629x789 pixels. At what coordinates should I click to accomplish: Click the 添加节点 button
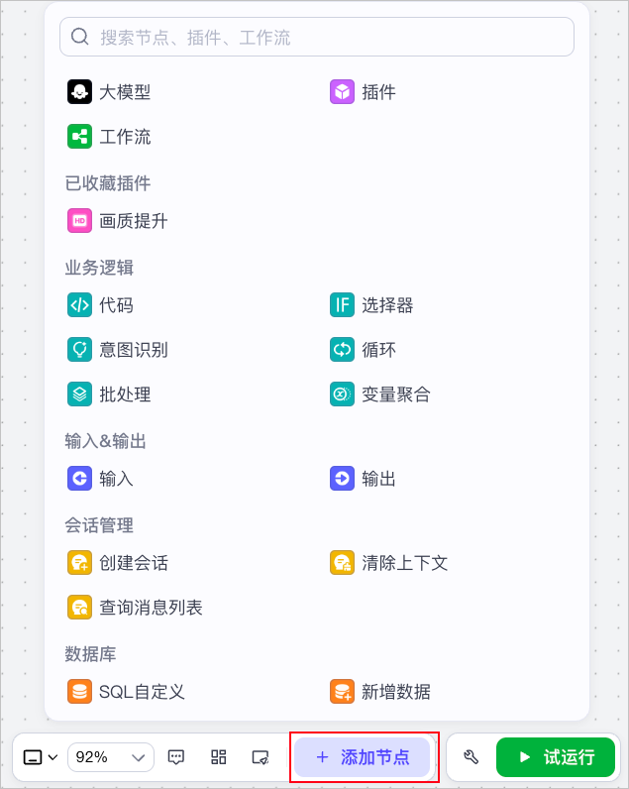click(x=362, y=757)
